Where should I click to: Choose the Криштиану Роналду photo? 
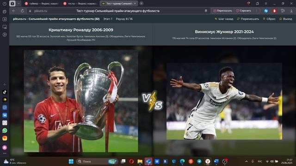pos(81,101)
